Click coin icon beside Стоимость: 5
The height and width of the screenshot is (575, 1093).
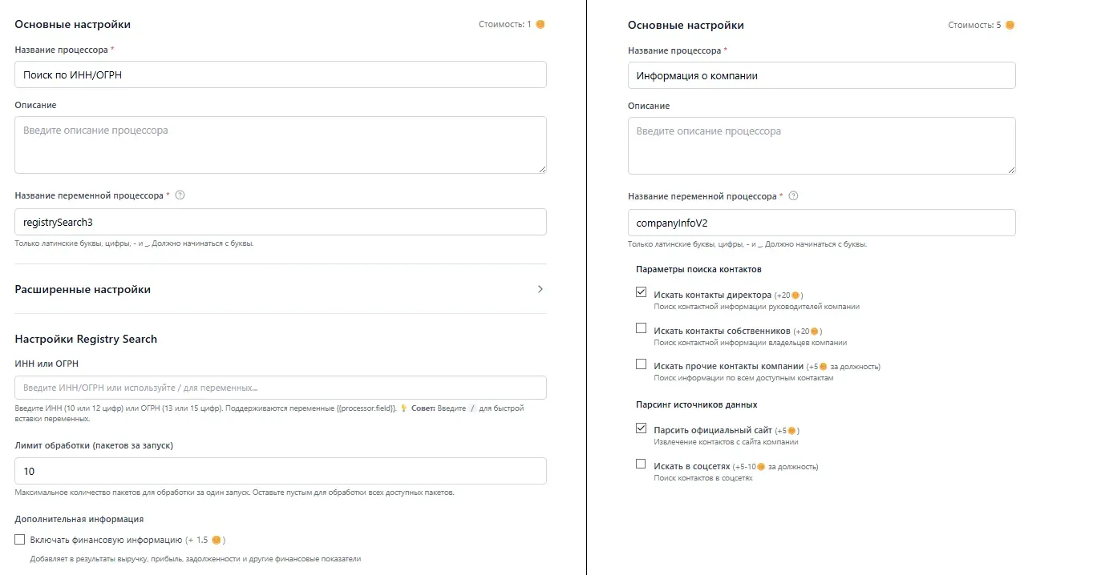[x=1010, y=26]
